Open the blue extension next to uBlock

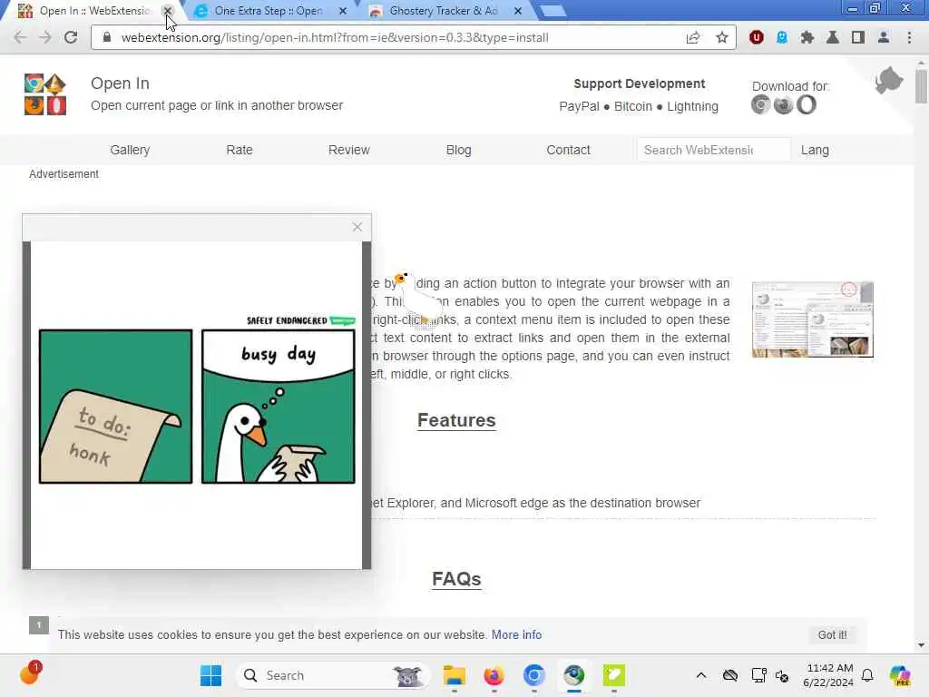(x=782, y=37)
